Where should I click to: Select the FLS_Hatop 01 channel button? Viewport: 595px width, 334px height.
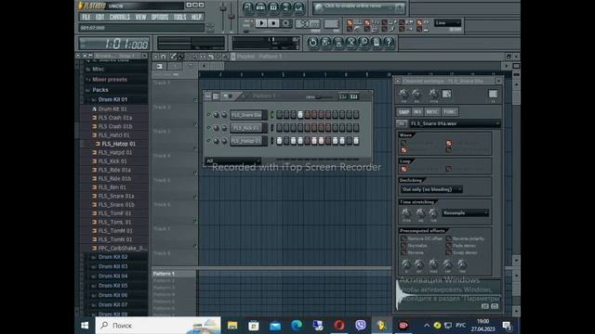pos(246,141)
